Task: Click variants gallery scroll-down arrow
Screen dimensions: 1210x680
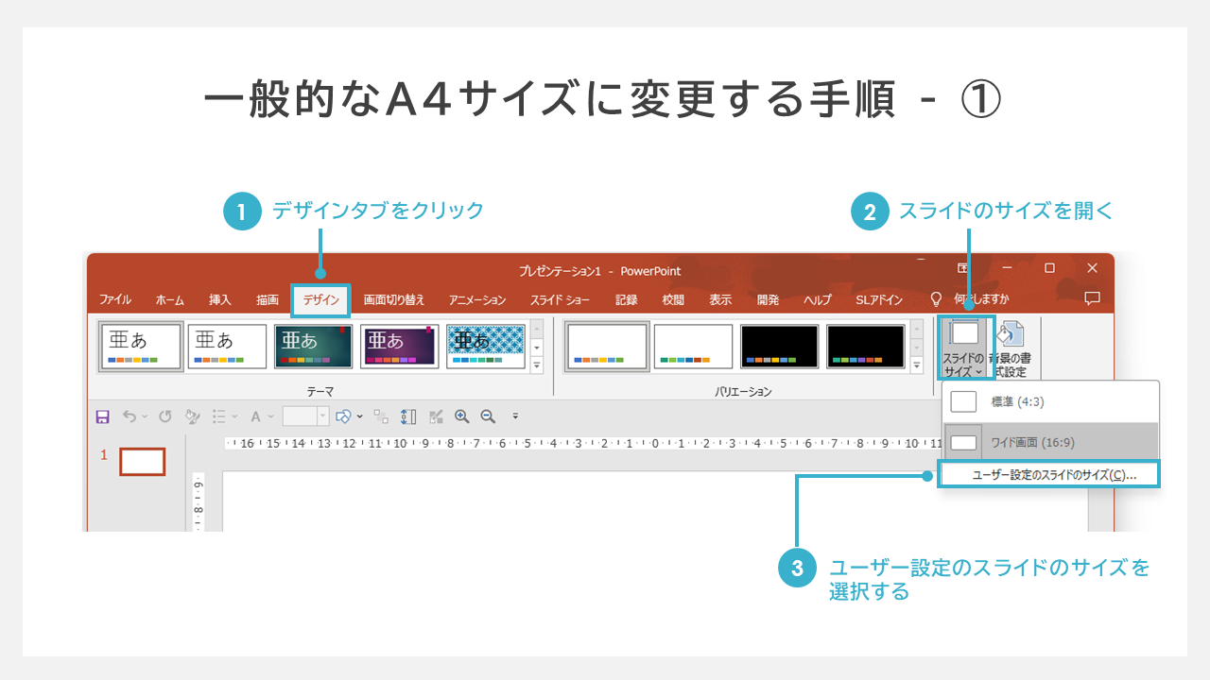Action: point(916,347)
